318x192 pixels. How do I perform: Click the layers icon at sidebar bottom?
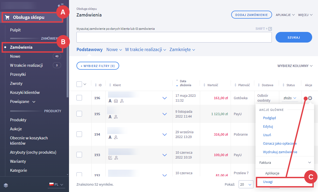(x=6, y=185)
